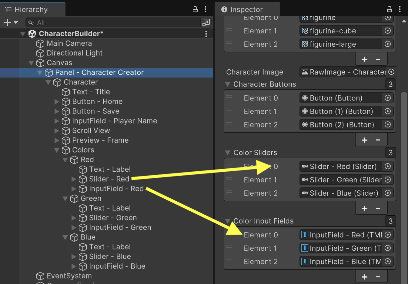Screen dimensions: 408x284
Task: Collapse the Color Sliders list
Action: [228, 153]
